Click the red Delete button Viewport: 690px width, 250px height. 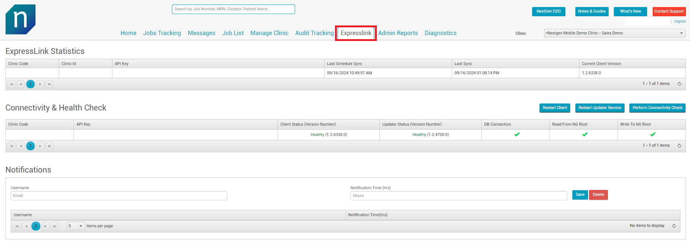coord(598,195)
